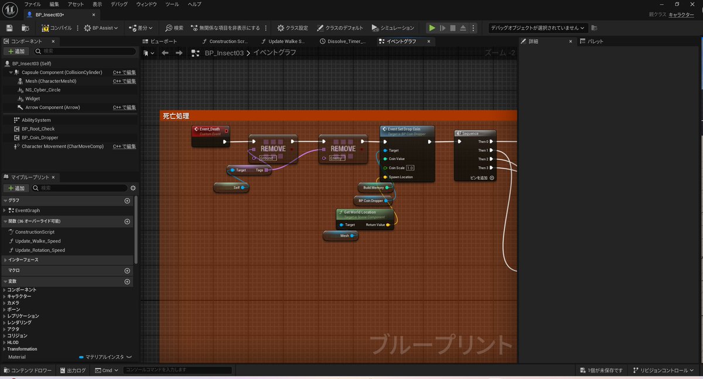Viewport: 703px width, 379px height.
Task: Open the Update_Rotation_Speed function
Action: pyautogui.click(x=40, y=250)
